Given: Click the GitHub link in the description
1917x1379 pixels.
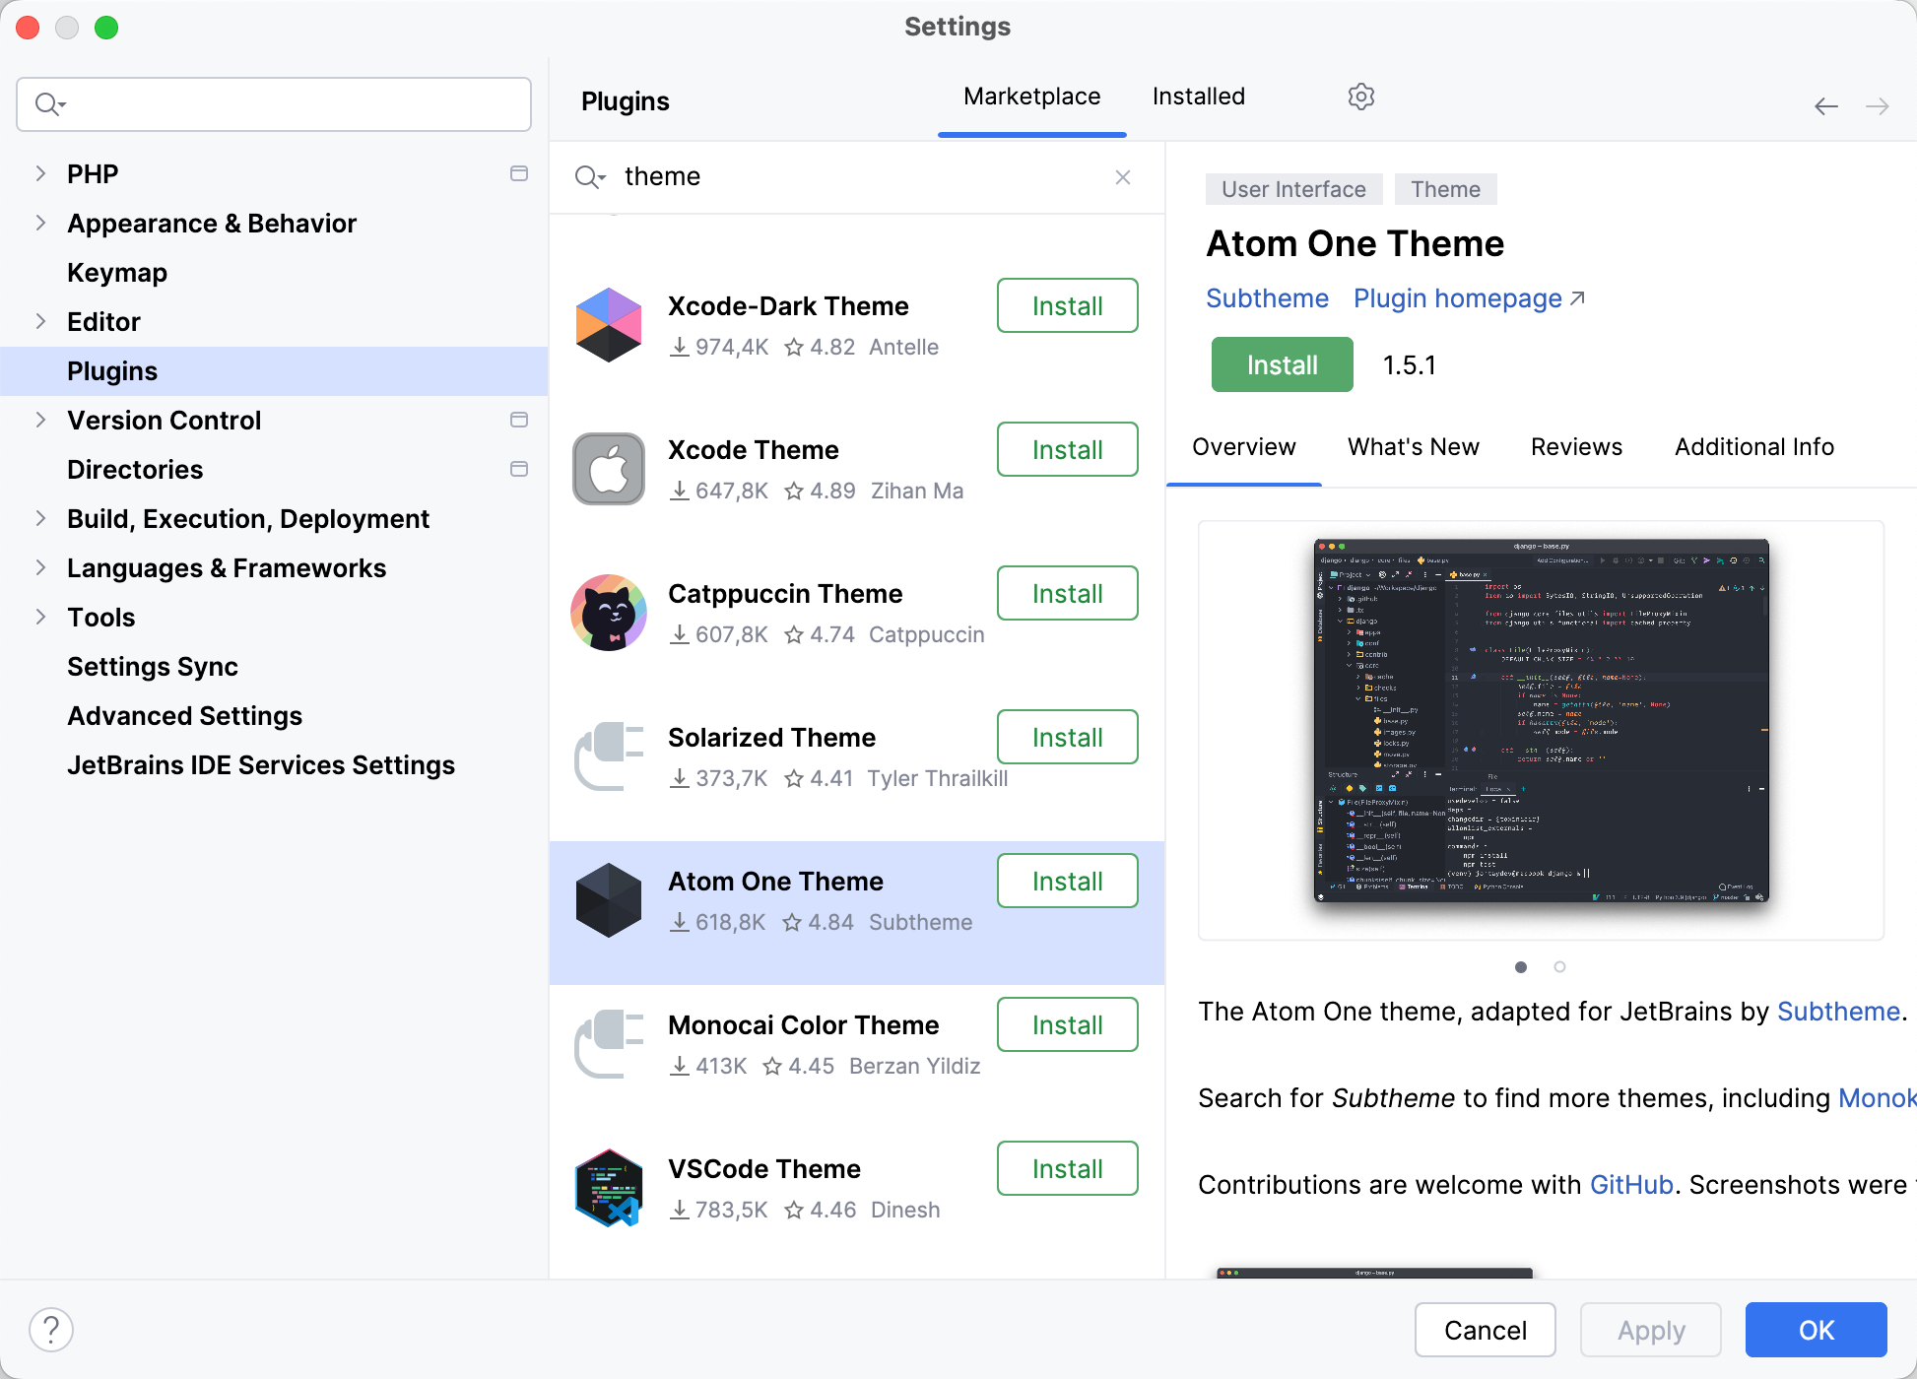Looking at the screenshot, I should (x=1631, y=1184).
